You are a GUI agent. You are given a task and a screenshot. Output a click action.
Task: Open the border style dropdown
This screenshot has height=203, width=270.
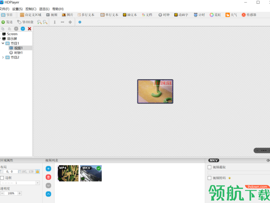(37, 183)
